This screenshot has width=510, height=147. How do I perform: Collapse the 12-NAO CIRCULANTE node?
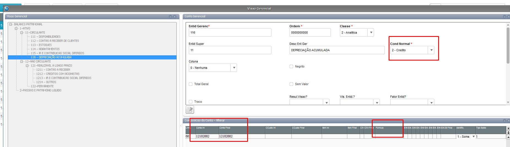pos(21,61)
